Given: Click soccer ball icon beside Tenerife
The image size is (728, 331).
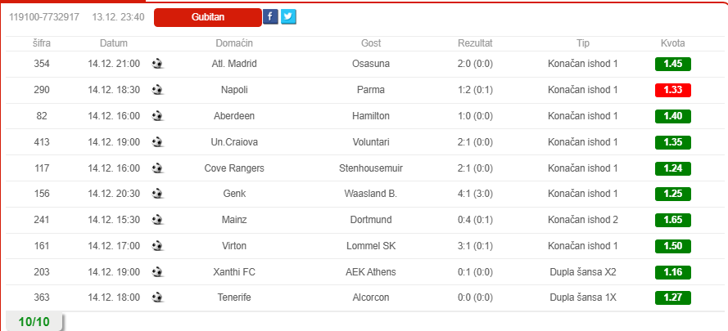Looking at the screenshot, I should tap(157, 297).
